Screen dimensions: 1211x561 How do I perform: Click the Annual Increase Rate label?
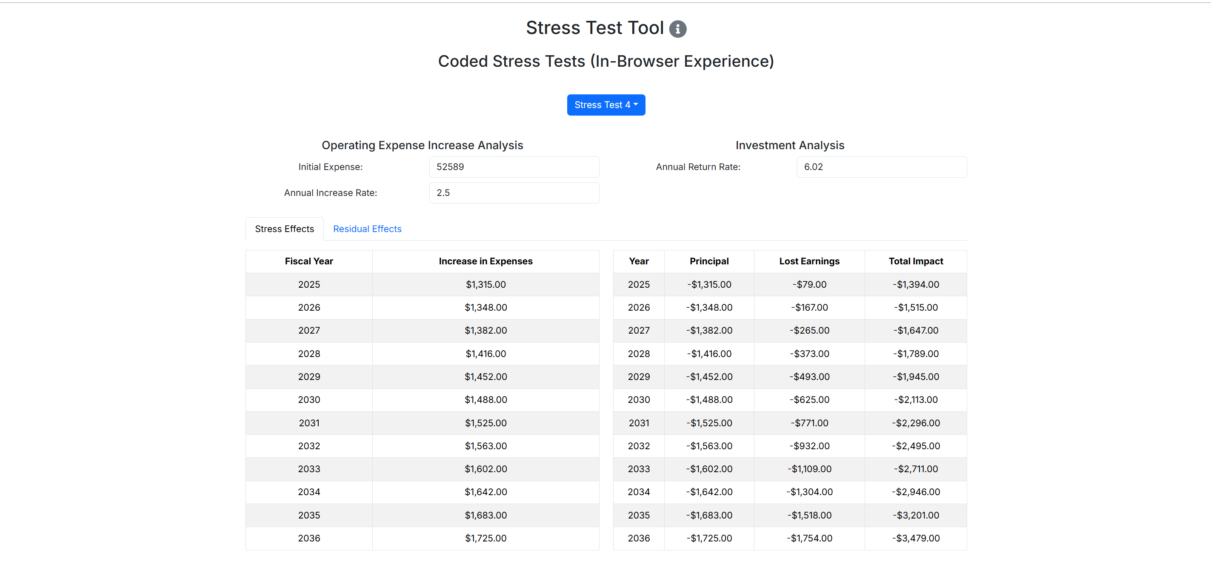[x=331, y=193]
